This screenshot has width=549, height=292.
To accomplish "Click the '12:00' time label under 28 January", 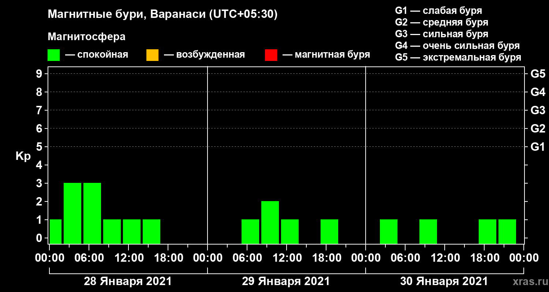I will pyautogui.click(x=128, y=258).
